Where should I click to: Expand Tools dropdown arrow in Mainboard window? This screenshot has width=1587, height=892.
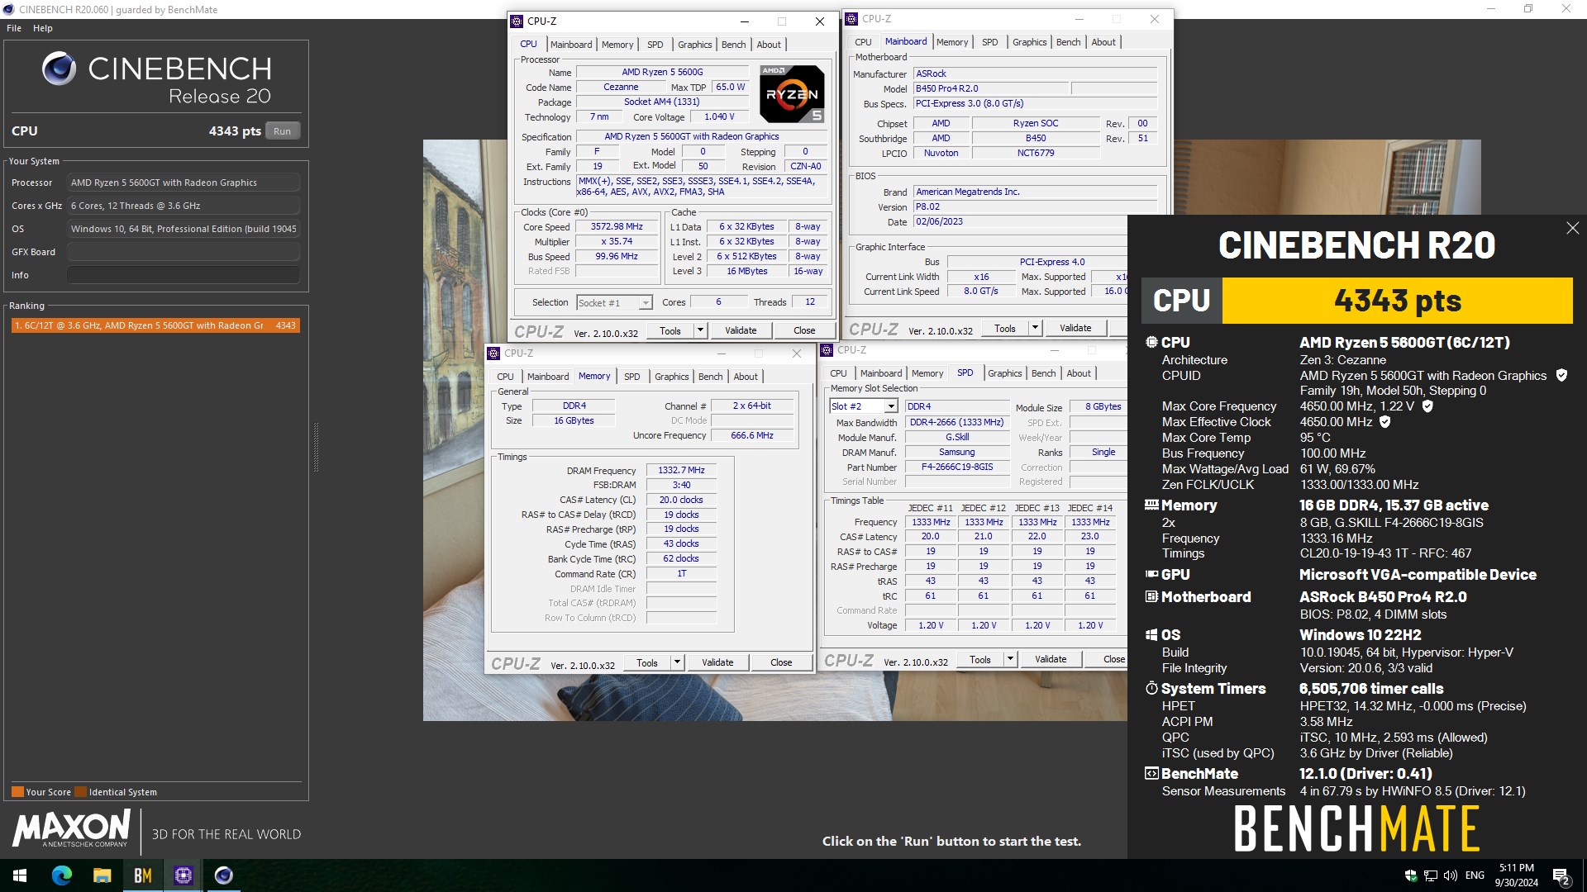(x=1035, y=328)
